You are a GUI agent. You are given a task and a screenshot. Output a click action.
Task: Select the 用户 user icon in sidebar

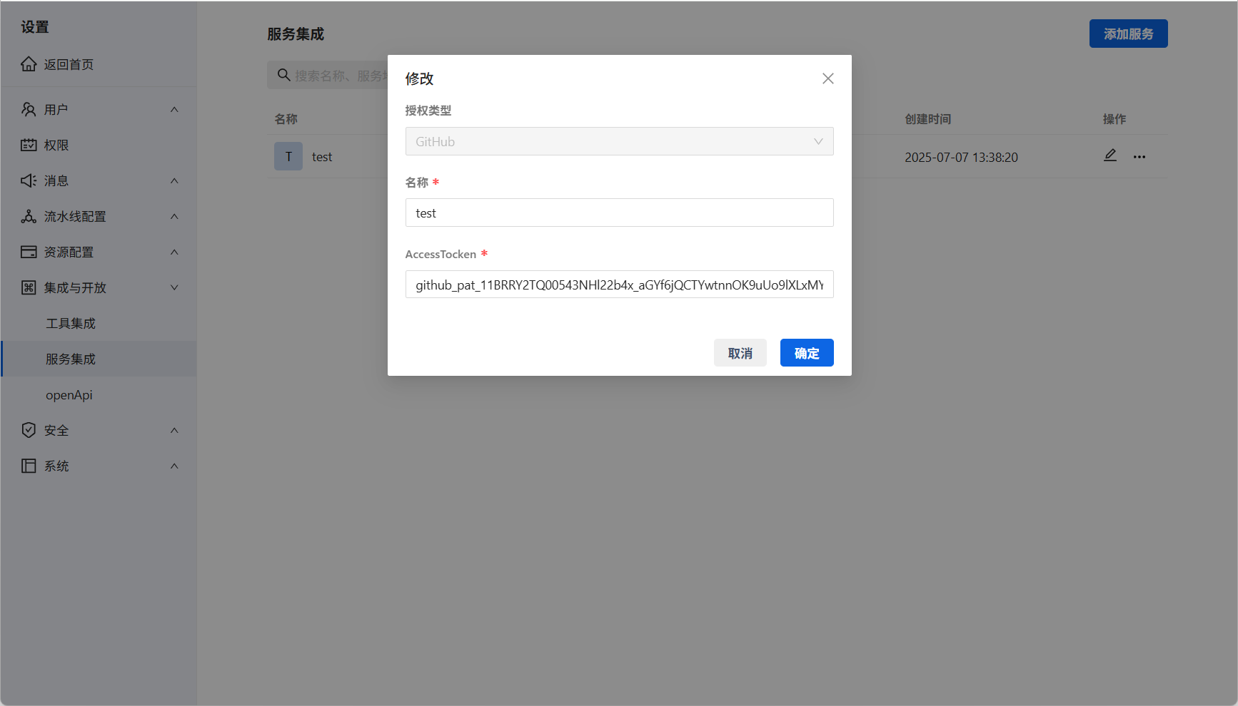[29, 108]
